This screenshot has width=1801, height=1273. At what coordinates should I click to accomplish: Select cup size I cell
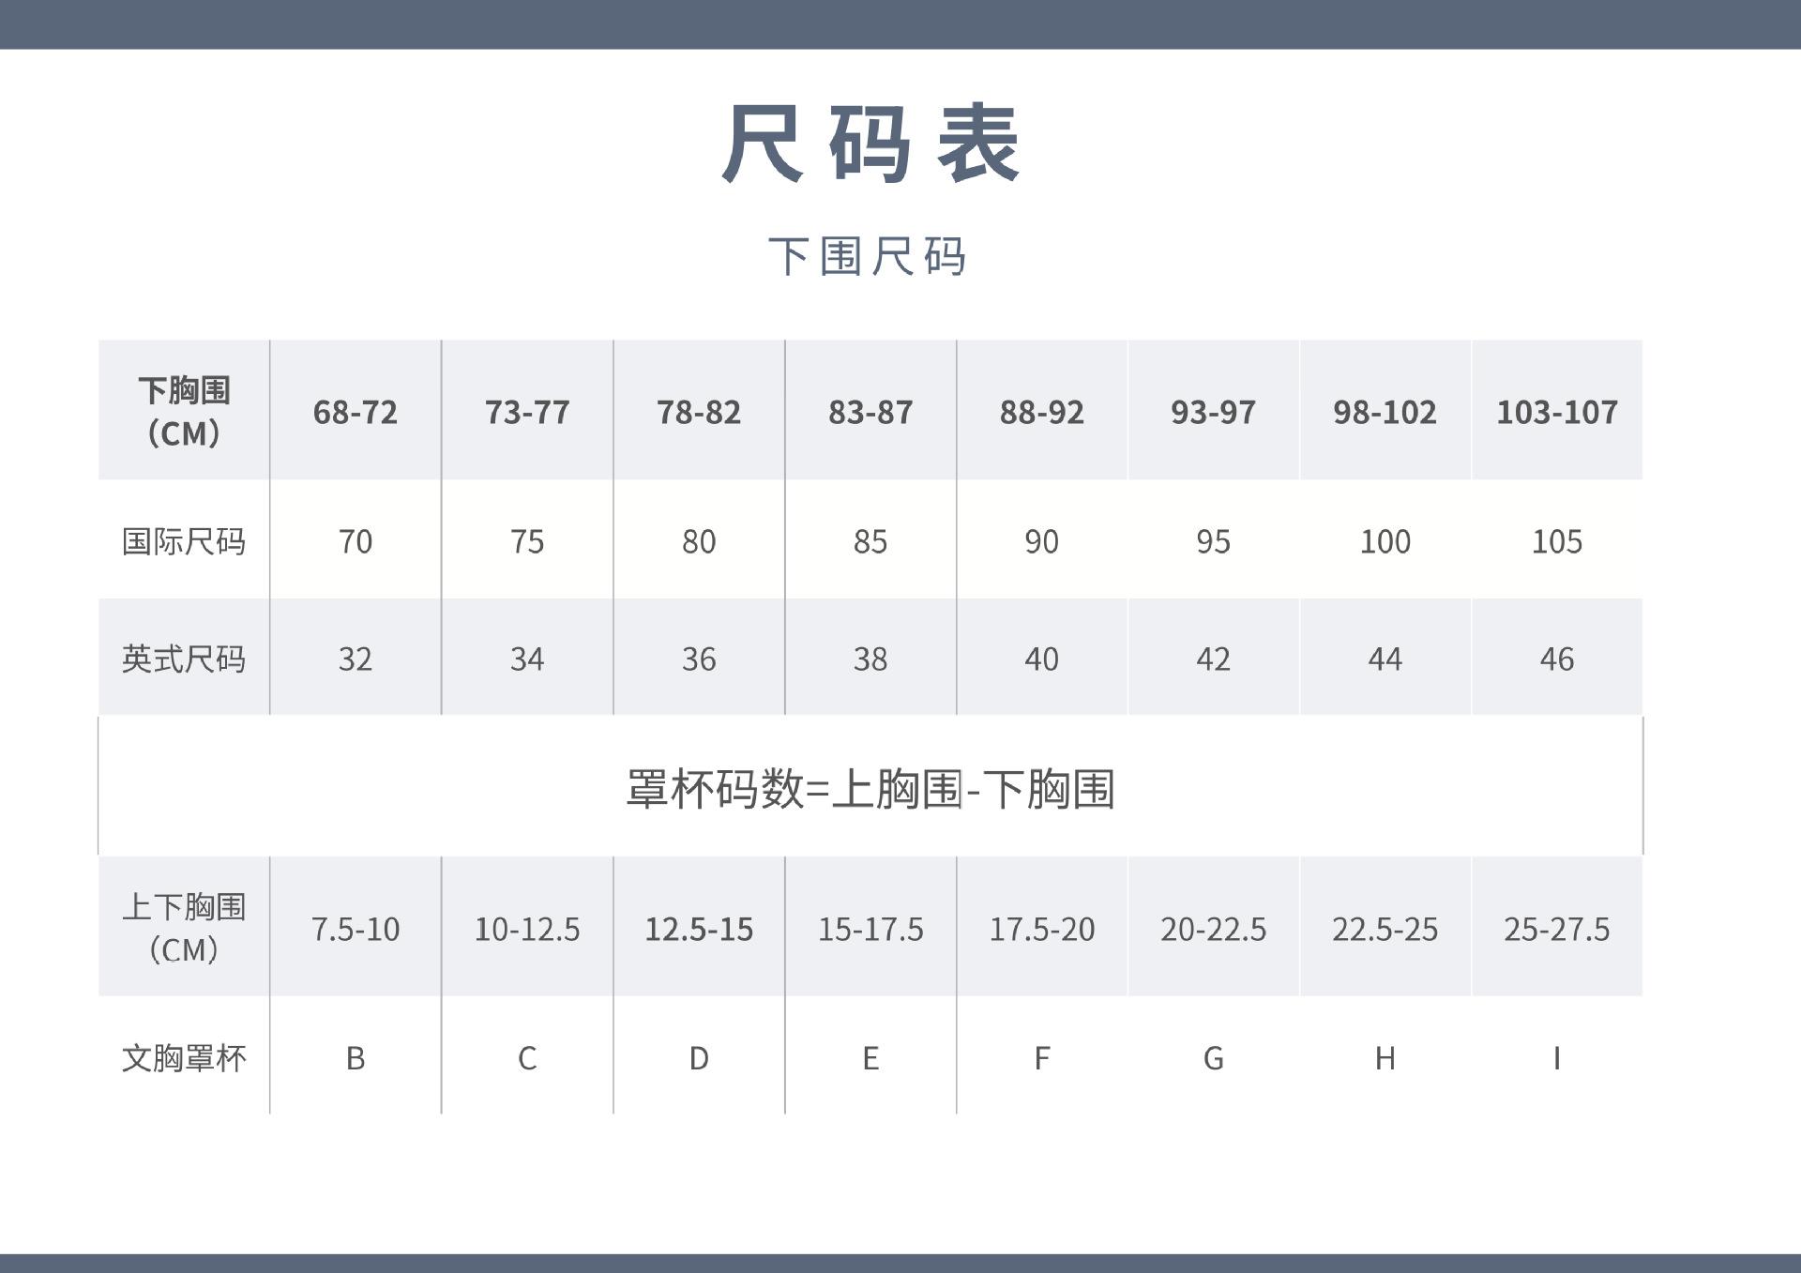pos(1556,1058)
